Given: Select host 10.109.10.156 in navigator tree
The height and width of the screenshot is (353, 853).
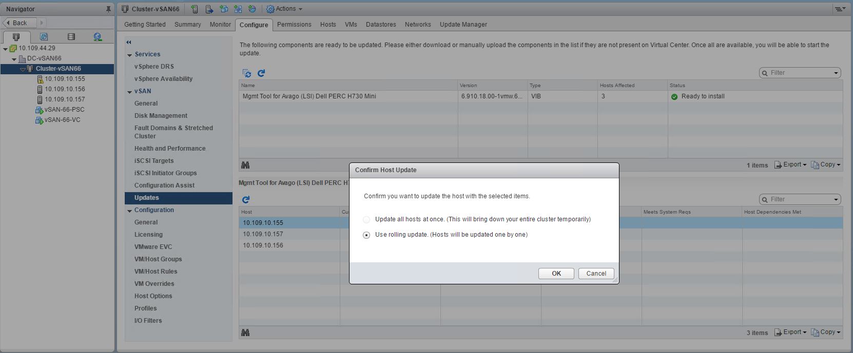Looking at the screenshot, I should [65, 89].
